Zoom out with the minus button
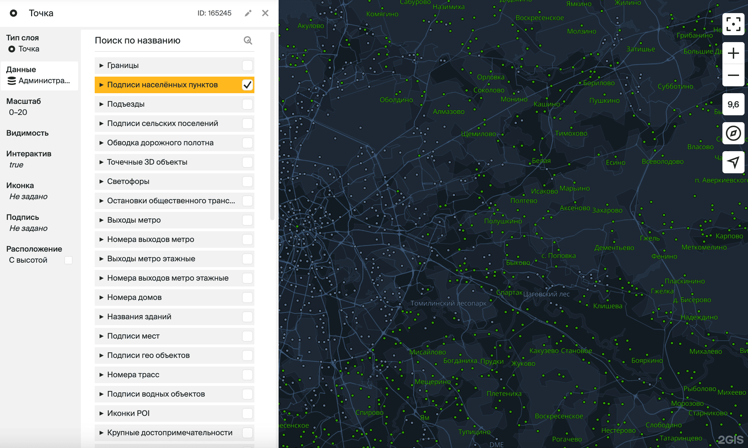Viewport: 748px width, 448px height. (x=733, y=75)
